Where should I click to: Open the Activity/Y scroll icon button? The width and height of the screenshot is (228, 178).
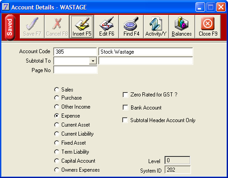point(156,27)
